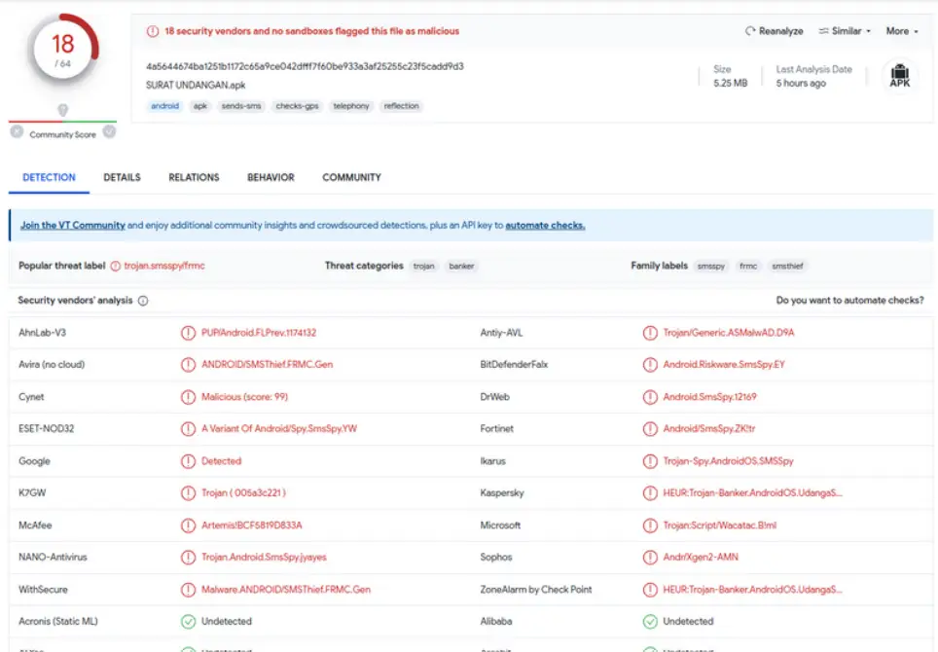Switch to the BEHAVIOR tab

(271, 177)
